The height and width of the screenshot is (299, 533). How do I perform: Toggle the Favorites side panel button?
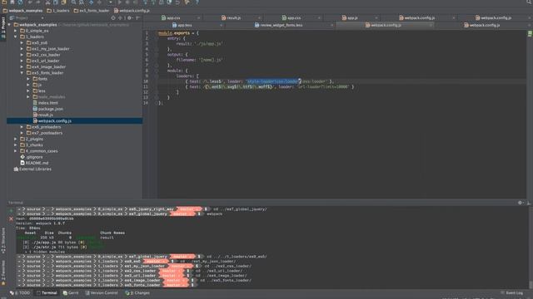(x=3, y=273)
